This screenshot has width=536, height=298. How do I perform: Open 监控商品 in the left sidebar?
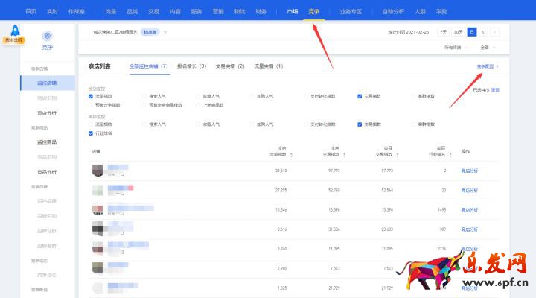click(47, 142)
